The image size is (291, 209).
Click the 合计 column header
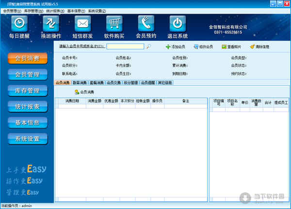click(x=268, y=103)
